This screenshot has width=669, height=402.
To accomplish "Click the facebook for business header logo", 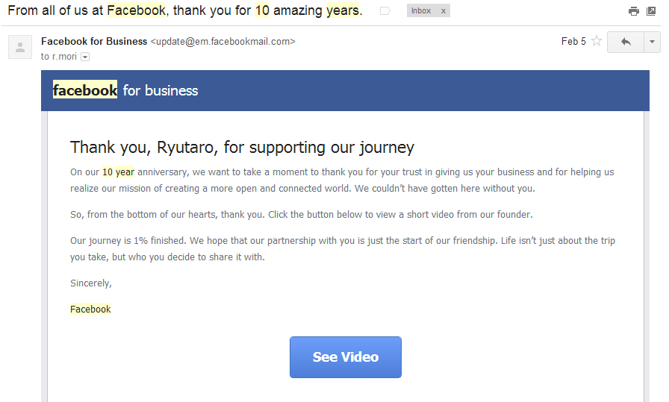I will point(125,91).
